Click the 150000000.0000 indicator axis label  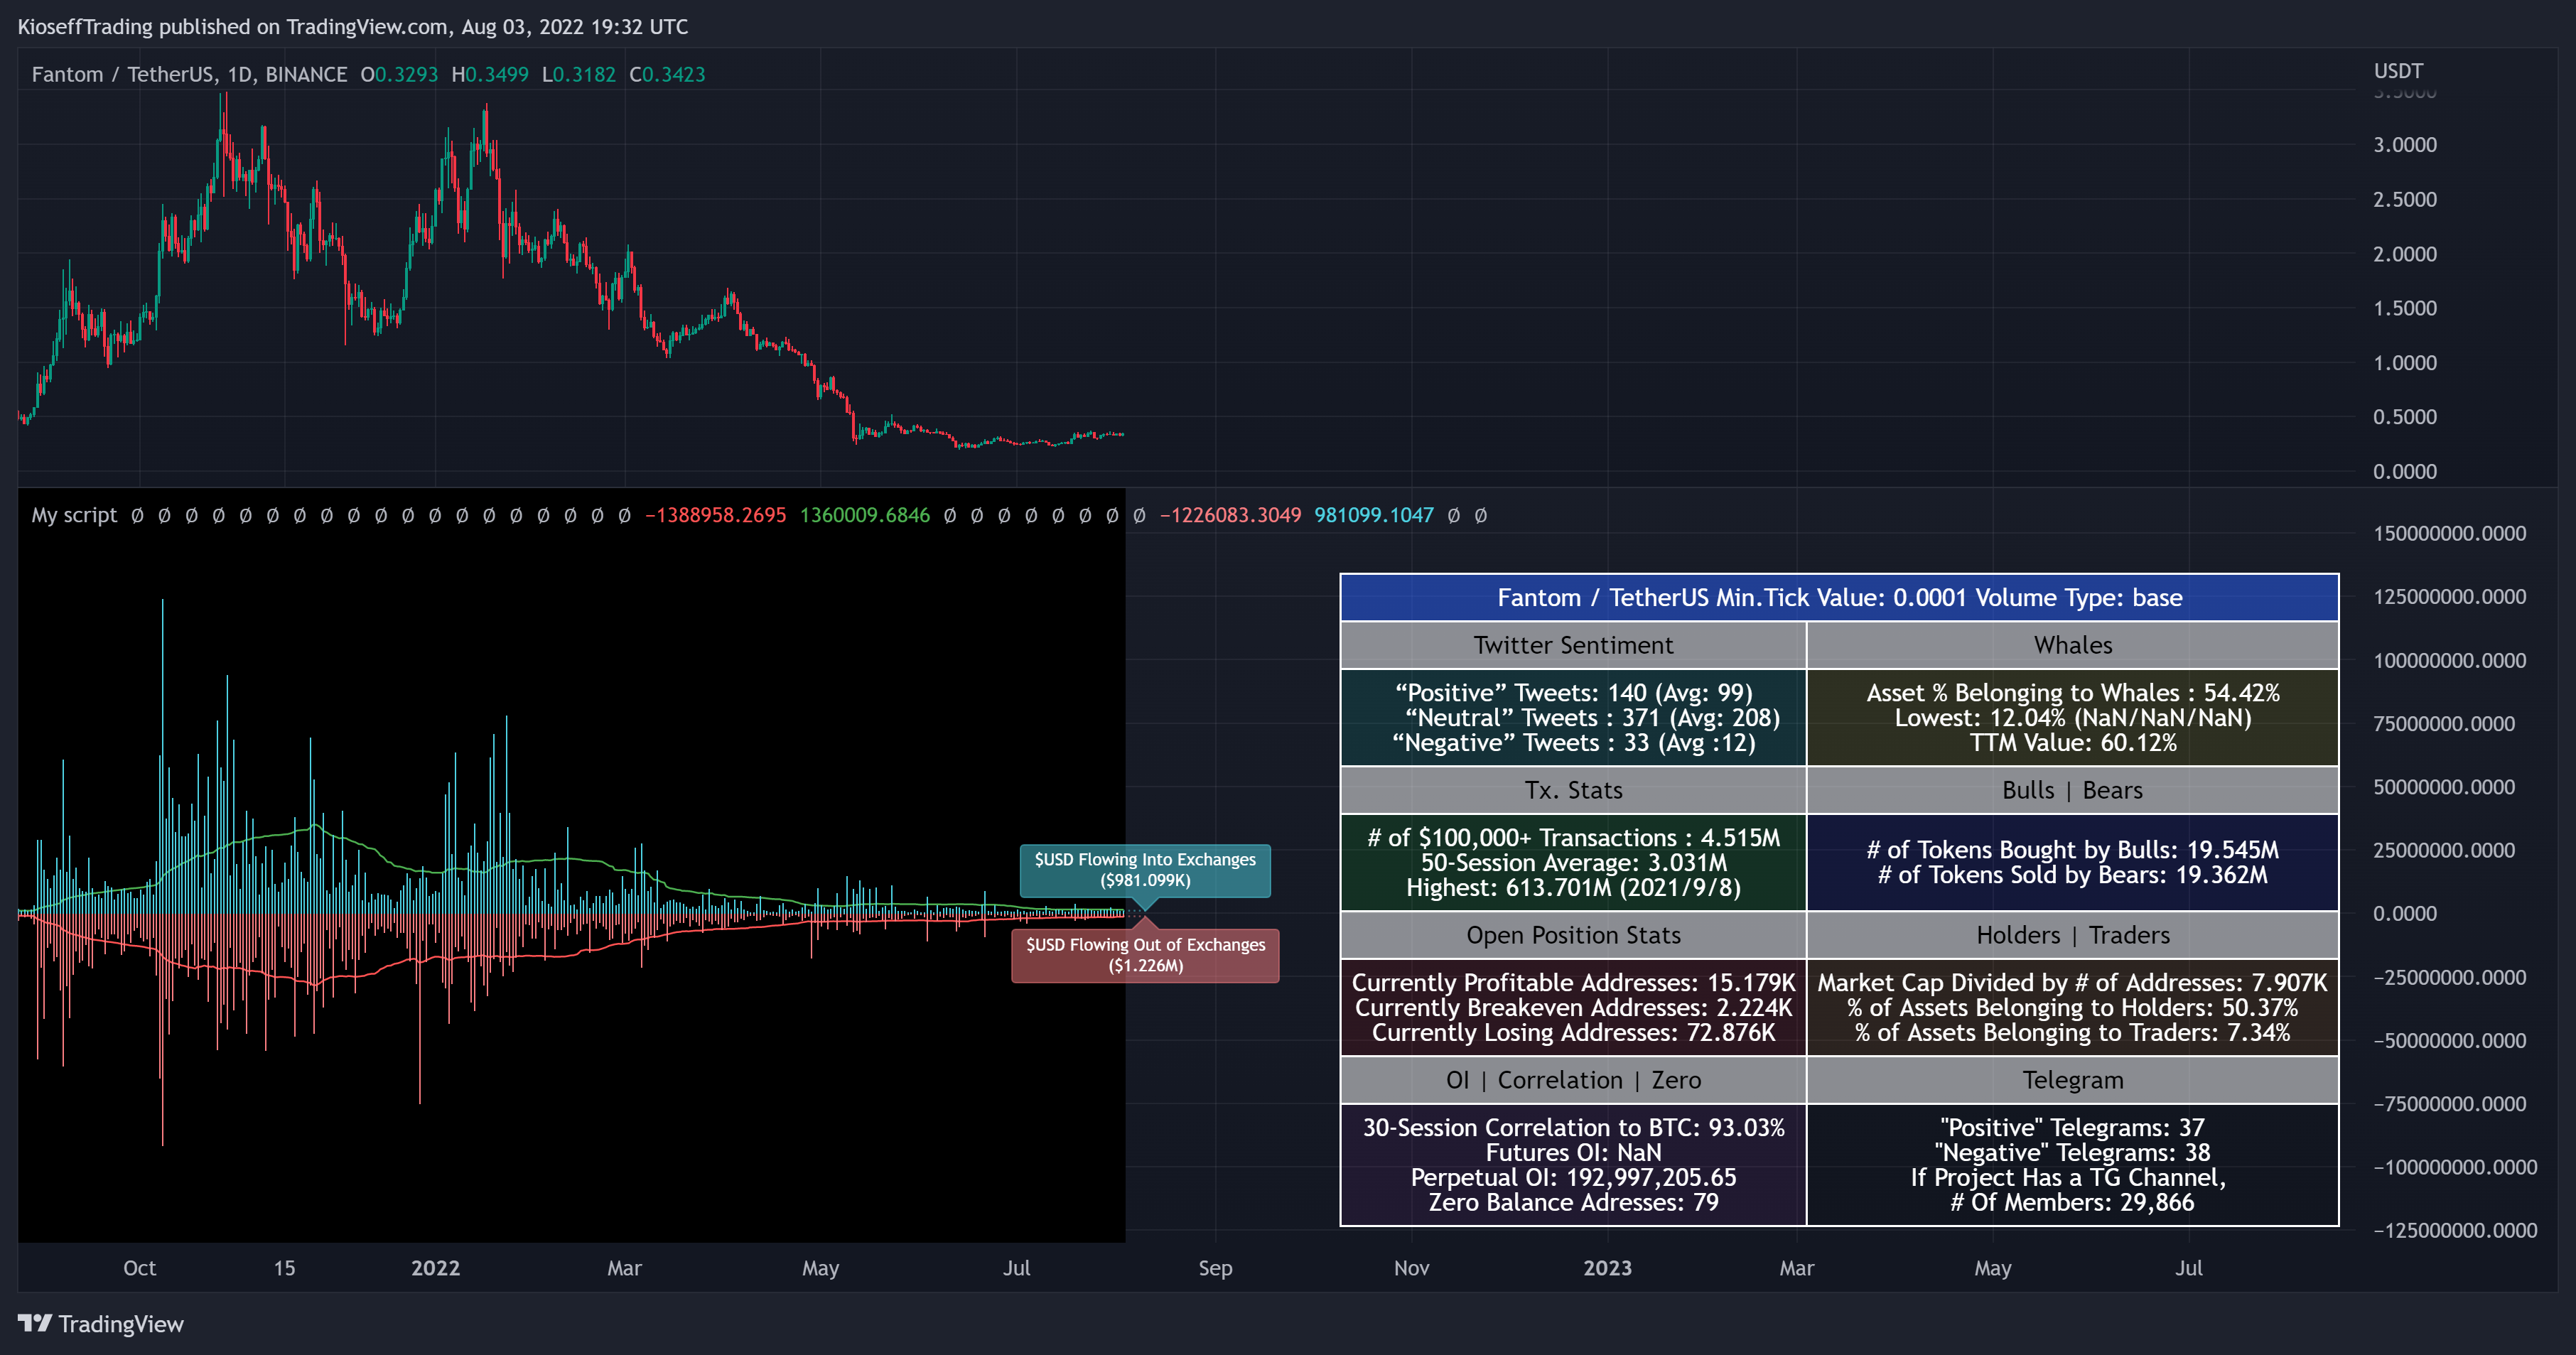[x=2449, y=534]
